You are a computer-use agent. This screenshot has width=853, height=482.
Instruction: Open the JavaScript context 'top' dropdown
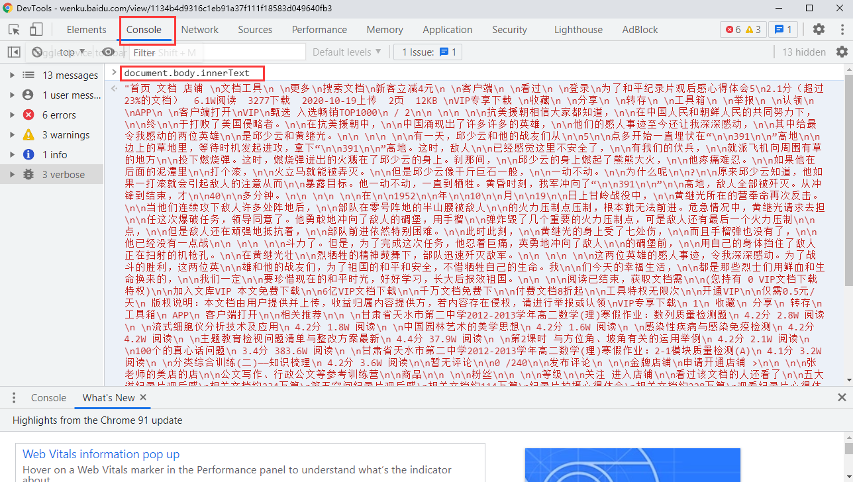coord(73,52)
